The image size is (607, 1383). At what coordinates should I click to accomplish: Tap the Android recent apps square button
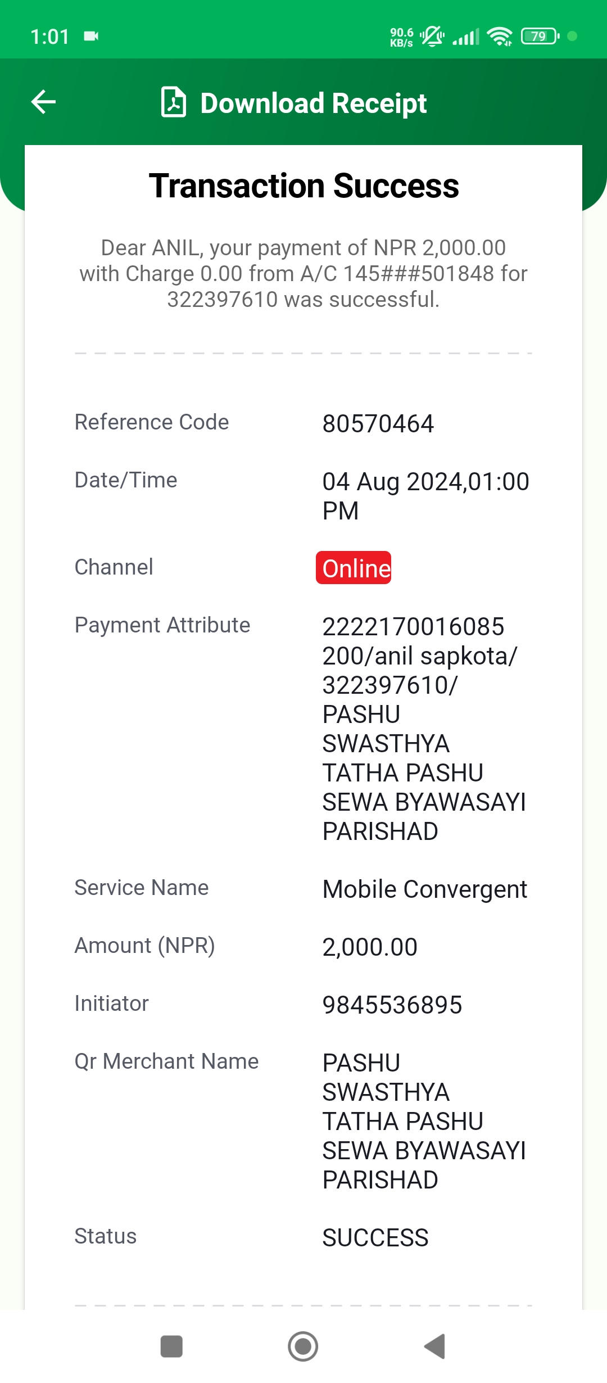171,1346
